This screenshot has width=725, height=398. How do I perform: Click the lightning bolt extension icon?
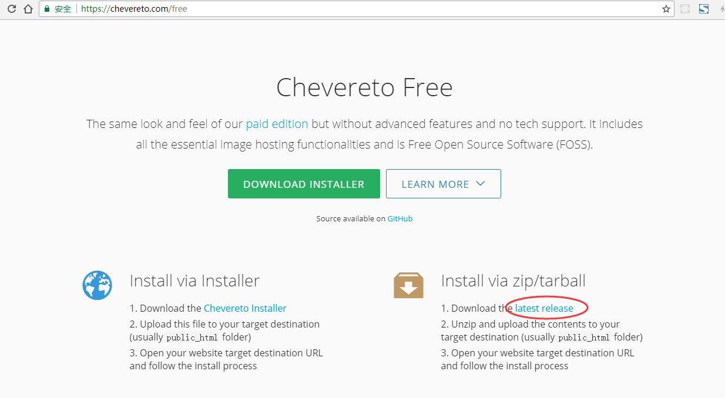(722, 9)
